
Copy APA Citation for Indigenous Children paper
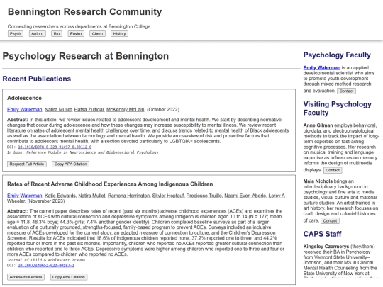[69, 277]
